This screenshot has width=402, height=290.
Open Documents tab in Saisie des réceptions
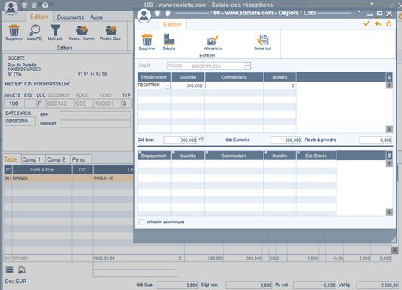(70, 17)
